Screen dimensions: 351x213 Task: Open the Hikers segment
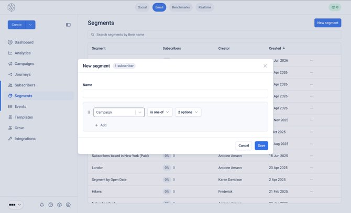(x=97, y=192)
